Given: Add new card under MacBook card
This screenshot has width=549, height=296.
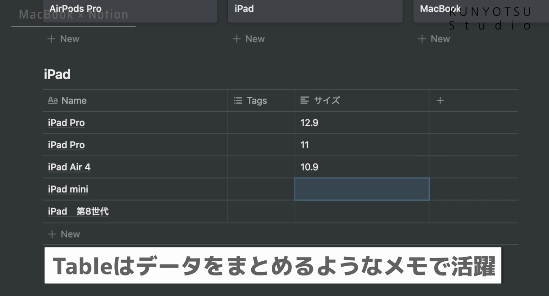Looking at the screenshot, I should [x=434, y=39].
